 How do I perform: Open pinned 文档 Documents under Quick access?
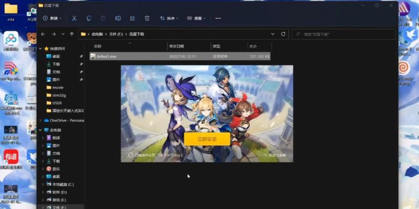point(57,72)
